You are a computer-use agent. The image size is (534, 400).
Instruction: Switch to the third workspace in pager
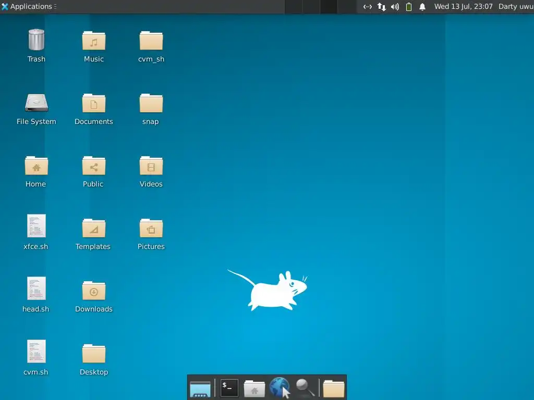[x=329, y=7]
